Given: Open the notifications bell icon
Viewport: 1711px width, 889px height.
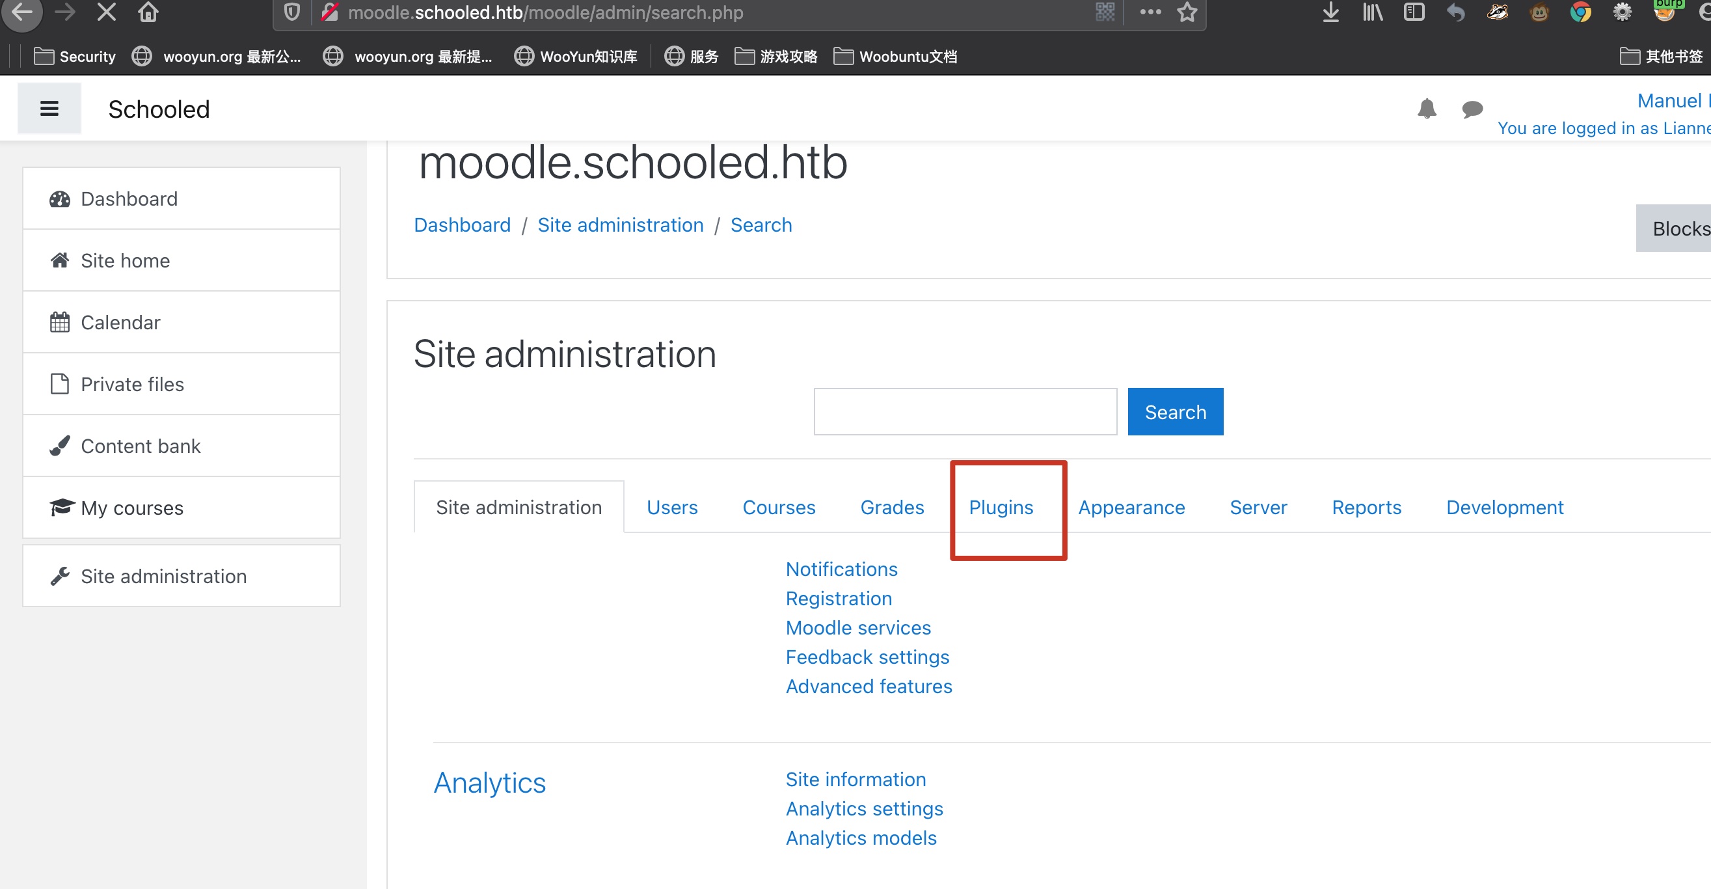Looking at the screenshot, I should click(x=1426, y=108).
